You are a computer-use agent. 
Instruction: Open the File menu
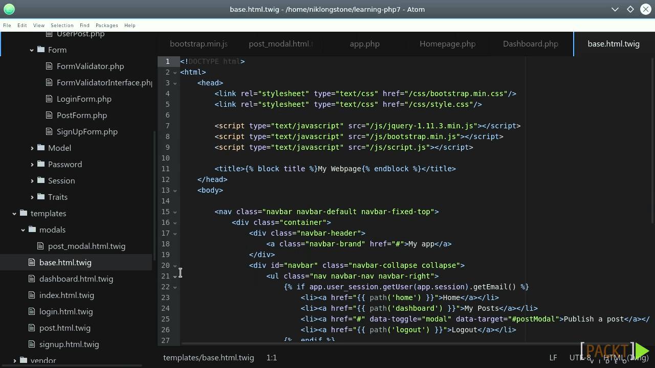pyautogui.click(x=7, y=25)
